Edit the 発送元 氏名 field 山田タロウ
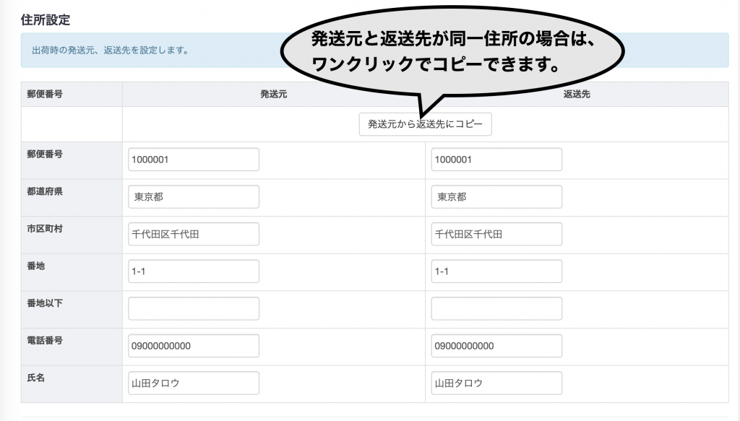This screenshot has height=421, width=740. coord(194,383)
